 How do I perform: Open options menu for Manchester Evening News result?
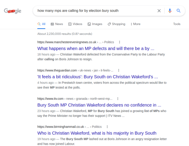(x=119, y=42)
